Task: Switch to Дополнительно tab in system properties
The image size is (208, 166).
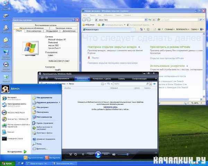Action: coord(69,31)
